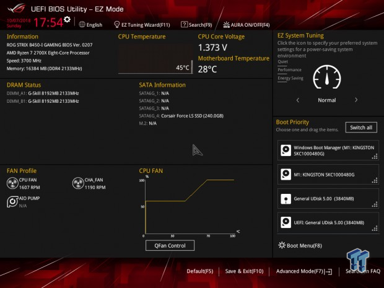Viewport: 384px width, 288px height.
Task: Click the Speed: 3700 MHz text
Action: (24, 61)
